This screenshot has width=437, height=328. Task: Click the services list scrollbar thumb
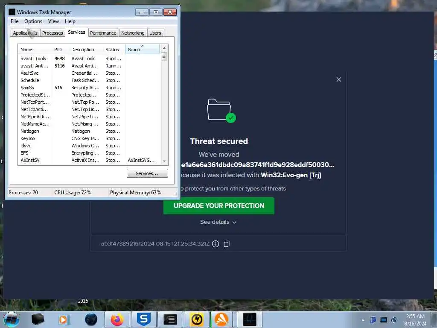[164, 57]
